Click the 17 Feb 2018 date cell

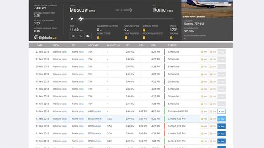42,89
